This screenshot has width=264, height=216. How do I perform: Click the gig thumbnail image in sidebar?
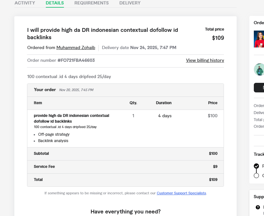tap(259, 39)
